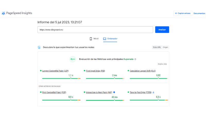The width and height of the screenshot is (206, 116).
Task: Click the TTFB value 0,3 s
Action: 158,97
